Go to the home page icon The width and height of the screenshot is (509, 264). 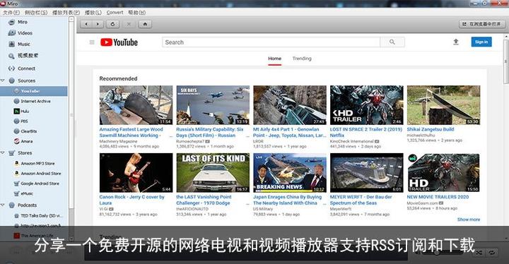145,24
